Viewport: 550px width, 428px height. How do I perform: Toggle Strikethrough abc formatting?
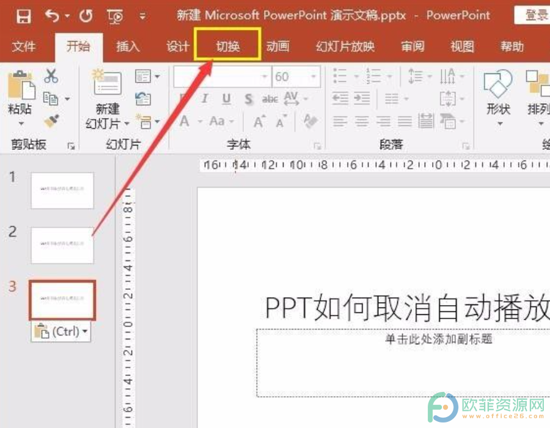pos(270,99)
